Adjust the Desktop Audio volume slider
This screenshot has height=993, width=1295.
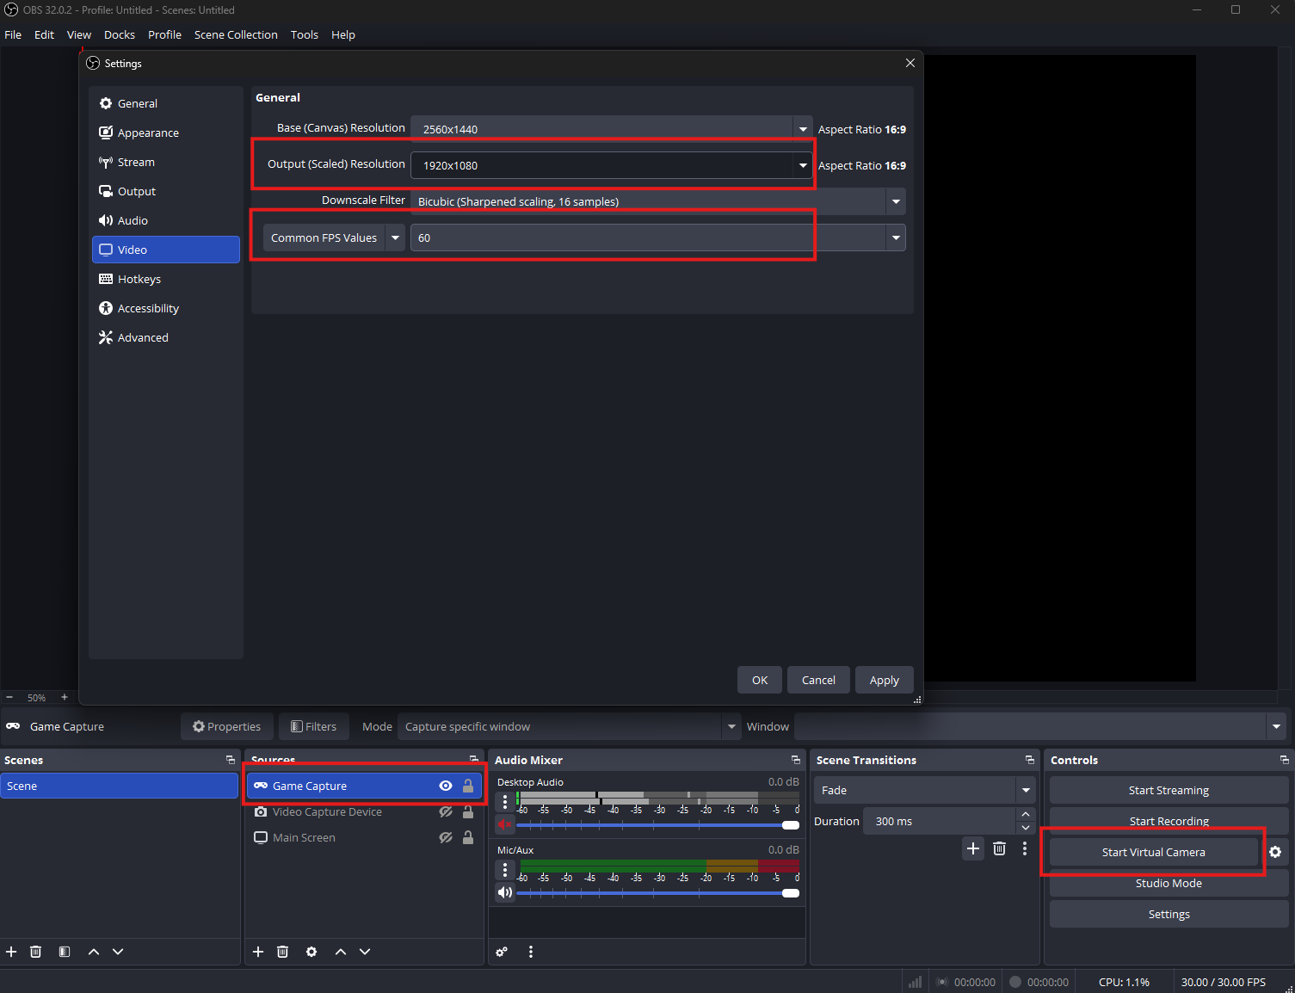point(790,825)
